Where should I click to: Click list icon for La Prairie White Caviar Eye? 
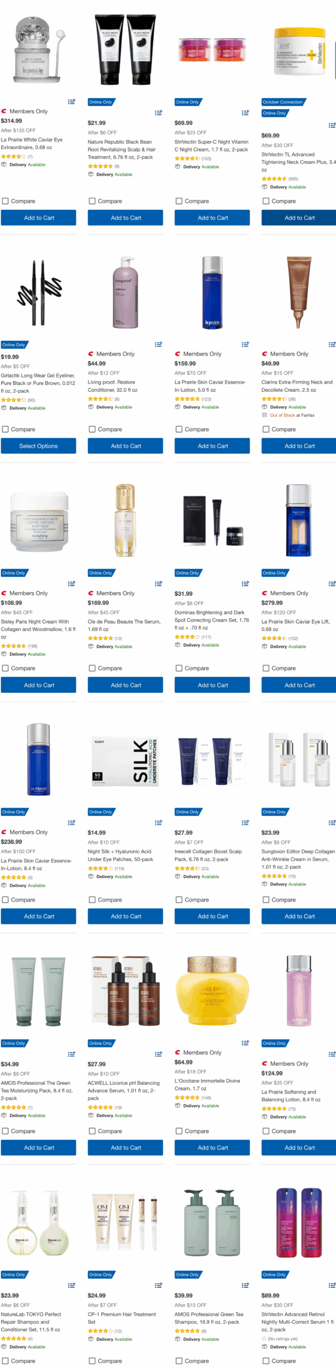click(71, 102)
